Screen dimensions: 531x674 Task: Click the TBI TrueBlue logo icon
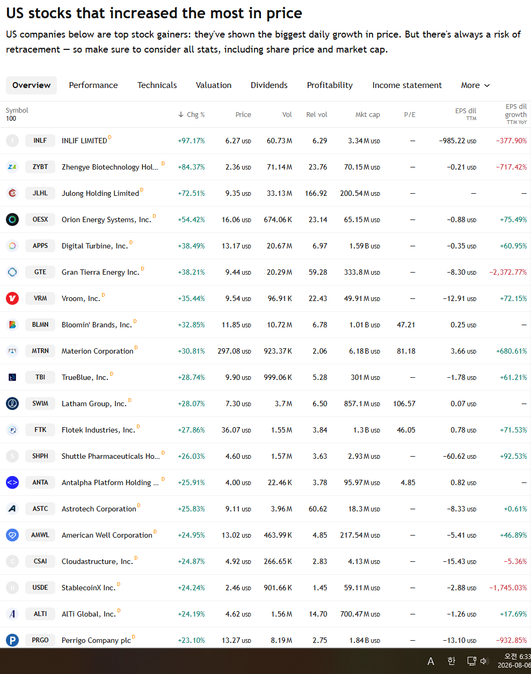(x=12, y=377)
